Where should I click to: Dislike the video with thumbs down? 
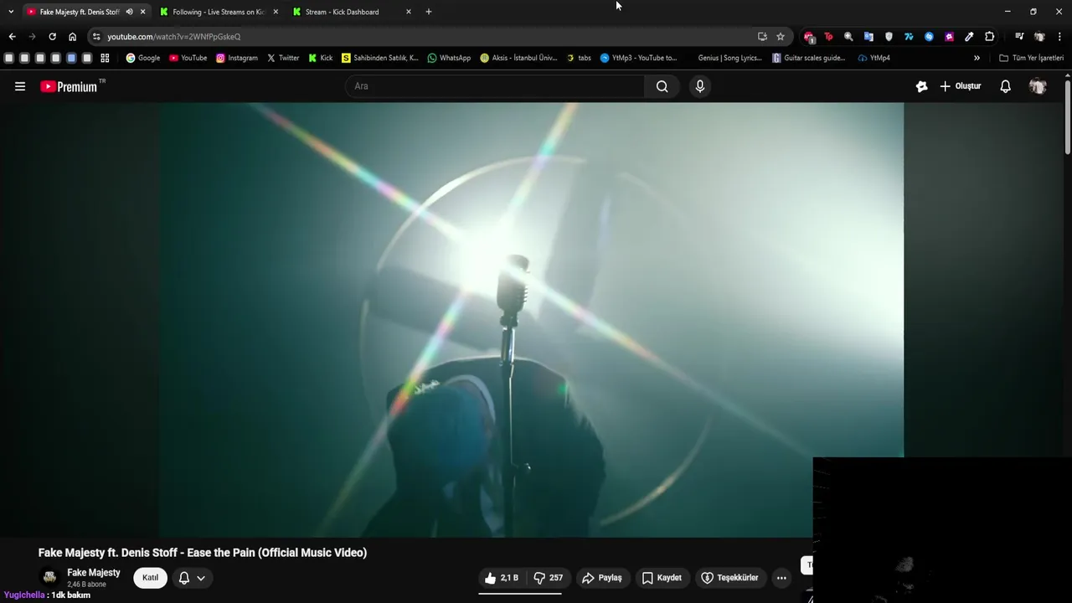549,578
